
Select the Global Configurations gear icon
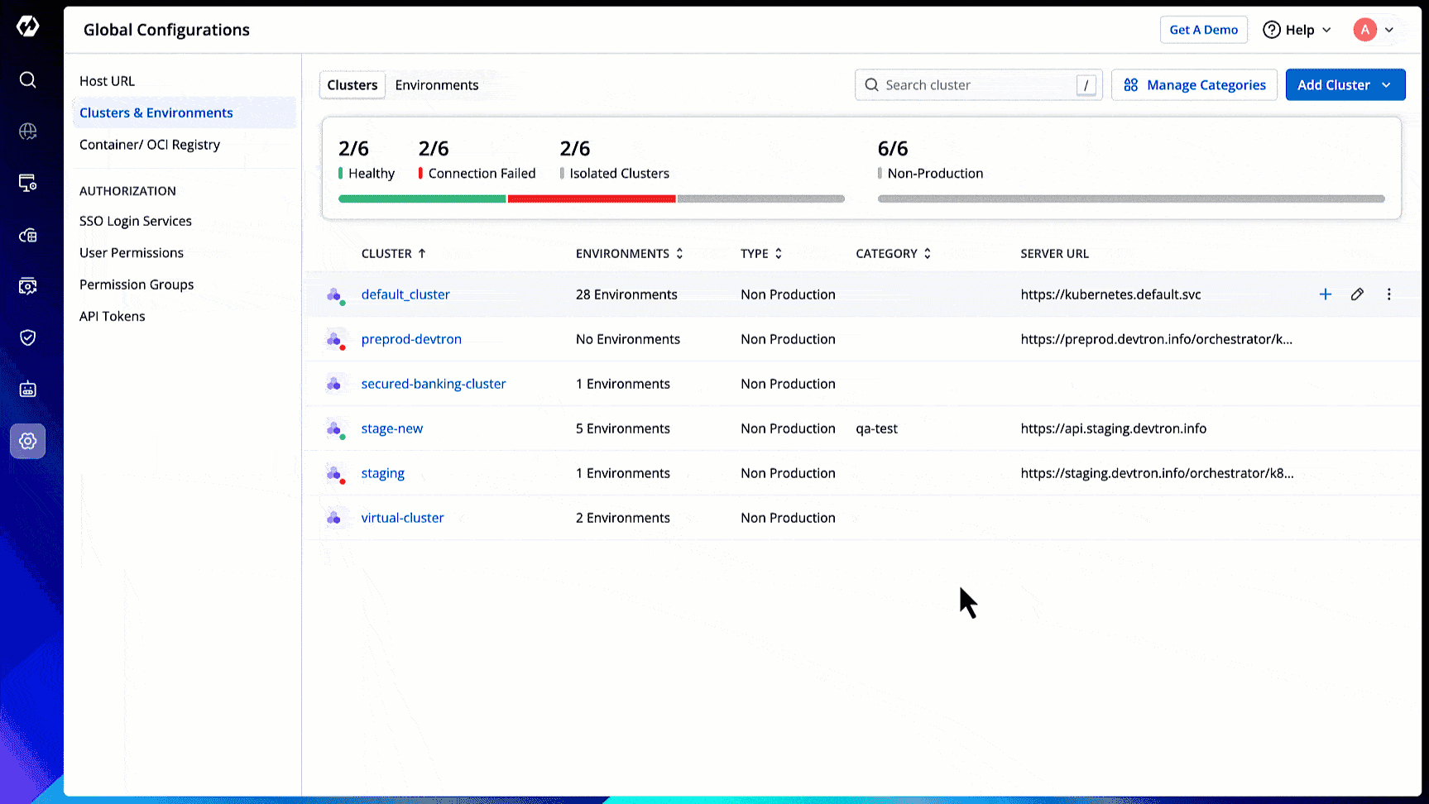(27, 441)
